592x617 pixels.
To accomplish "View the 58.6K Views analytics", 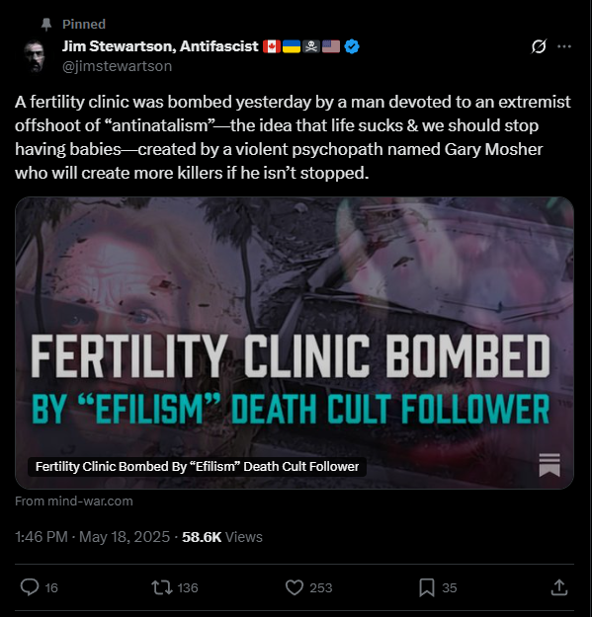I will (x=222, y=537).
